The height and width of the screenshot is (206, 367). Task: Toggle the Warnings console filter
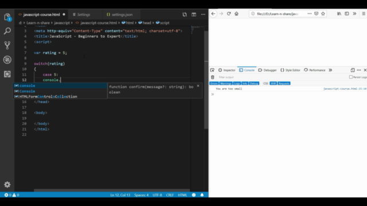pyautogui.click(x=225, y=84)
